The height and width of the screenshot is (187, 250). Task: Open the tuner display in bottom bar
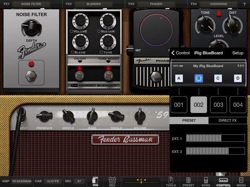[141, 181]
